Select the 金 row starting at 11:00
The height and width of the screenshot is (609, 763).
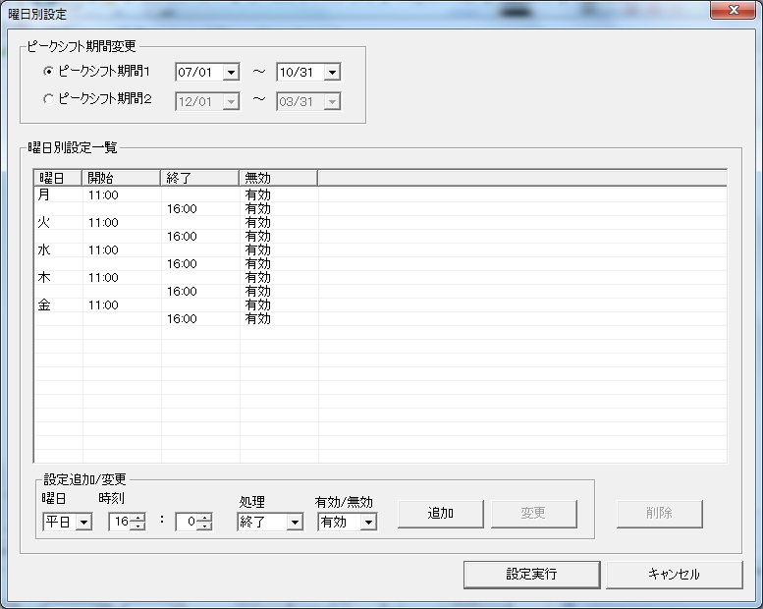click(381, 305)
